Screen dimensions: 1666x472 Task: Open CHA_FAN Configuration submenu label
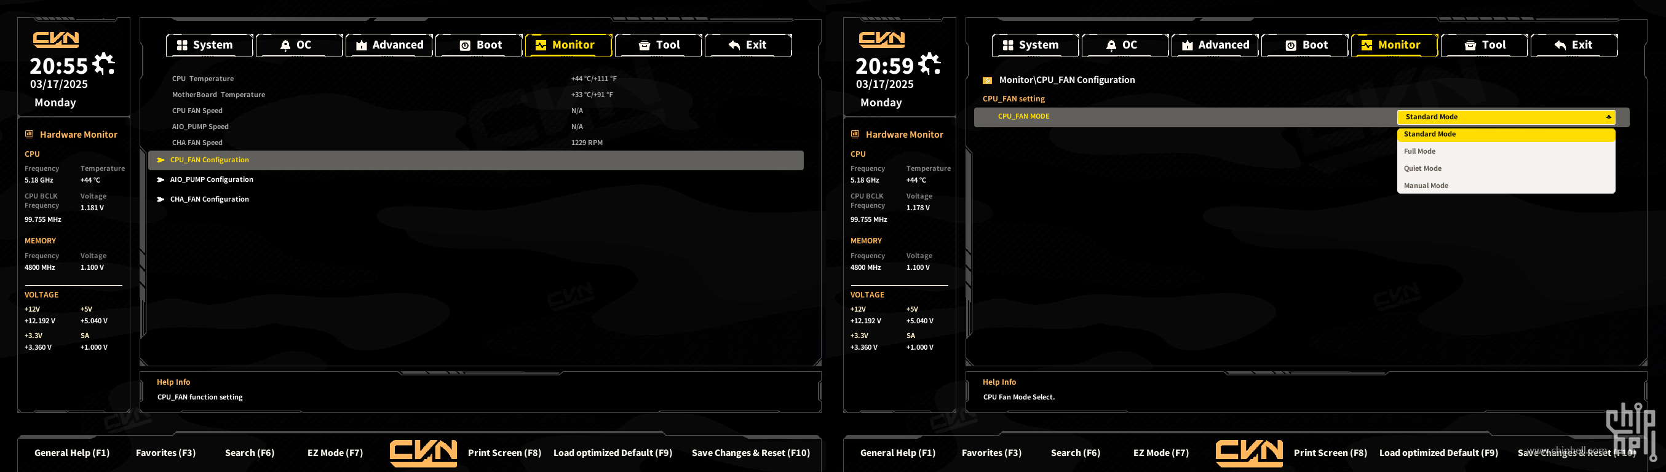(x=210, y=200)
